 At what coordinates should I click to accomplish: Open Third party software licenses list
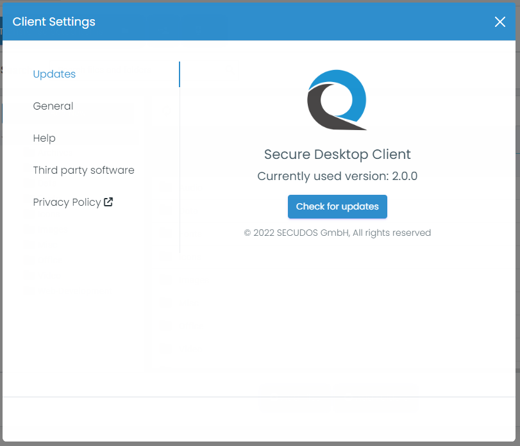[x=83, y=170]
